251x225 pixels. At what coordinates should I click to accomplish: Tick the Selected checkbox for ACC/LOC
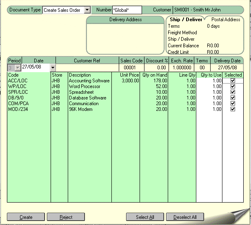(233, 81)
